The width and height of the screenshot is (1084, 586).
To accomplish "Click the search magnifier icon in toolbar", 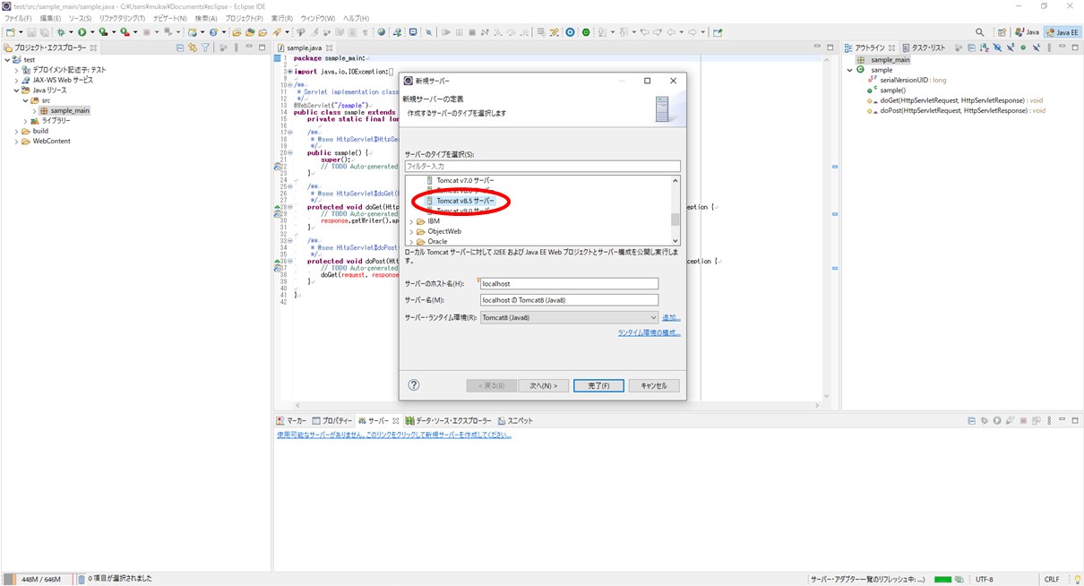I will click(x=979, y=32).
